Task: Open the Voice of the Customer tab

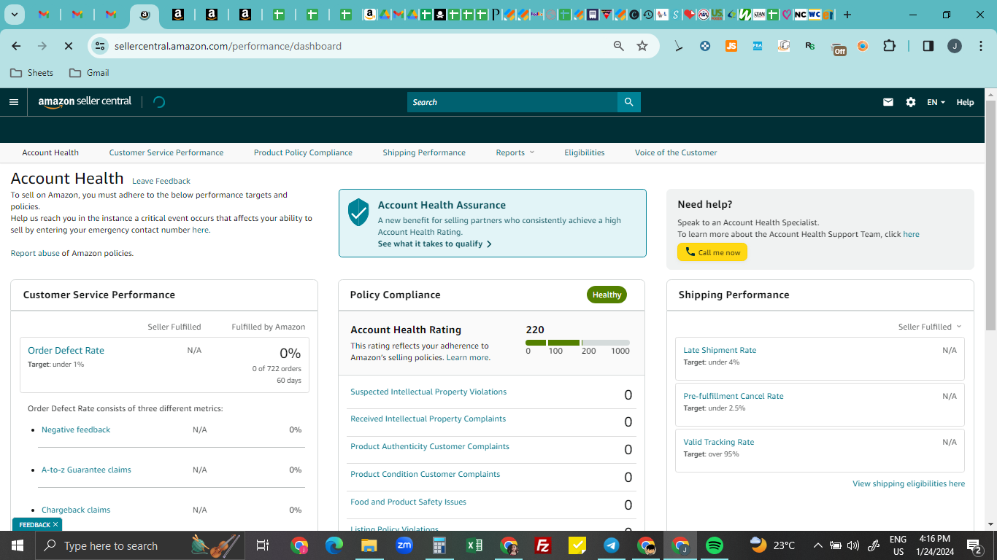Action: (x=676, y=152)
